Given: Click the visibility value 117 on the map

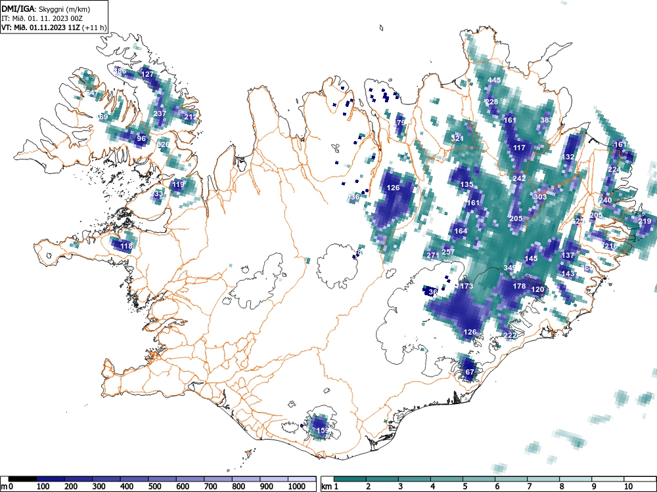Looking at the screenshot, I should [519, 148].
